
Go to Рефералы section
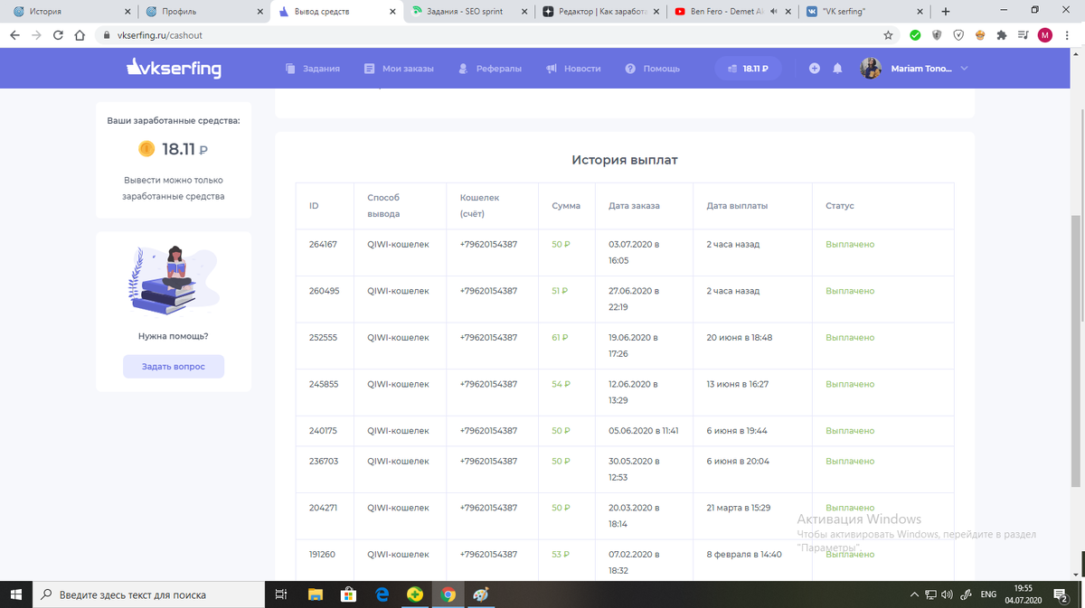coord(489,69)
